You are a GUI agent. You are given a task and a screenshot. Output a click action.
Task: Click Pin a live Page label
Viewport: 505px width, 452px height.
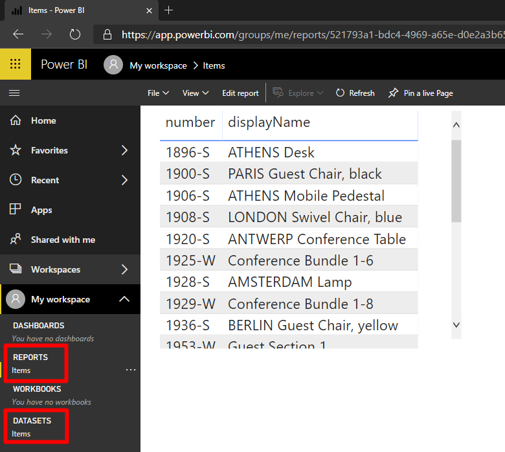[429, 93]
